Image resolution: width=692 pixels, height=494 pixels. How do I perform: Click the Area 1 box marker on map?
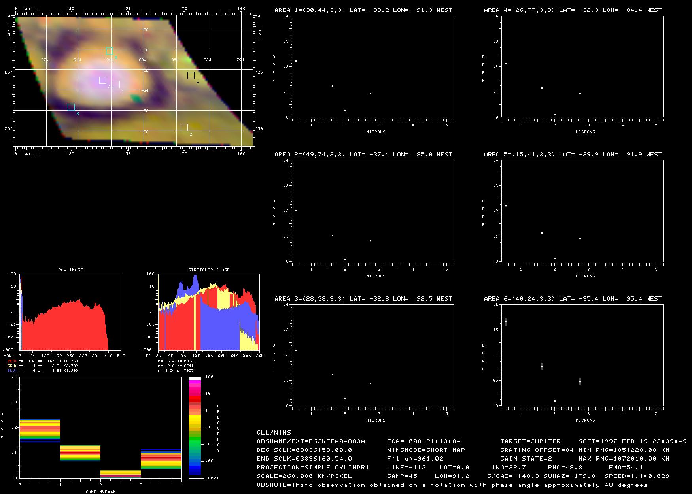pyautogui.click(x=116, y=85)
